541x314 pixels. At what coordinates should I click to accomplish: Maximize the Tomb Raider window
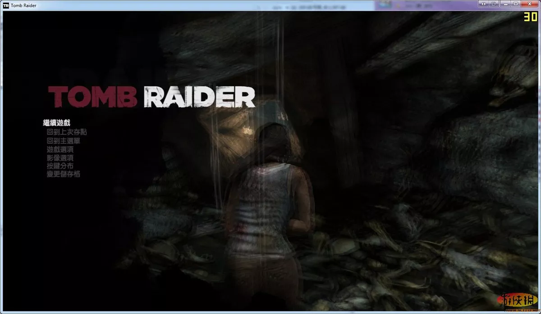[x=516, y=4]
